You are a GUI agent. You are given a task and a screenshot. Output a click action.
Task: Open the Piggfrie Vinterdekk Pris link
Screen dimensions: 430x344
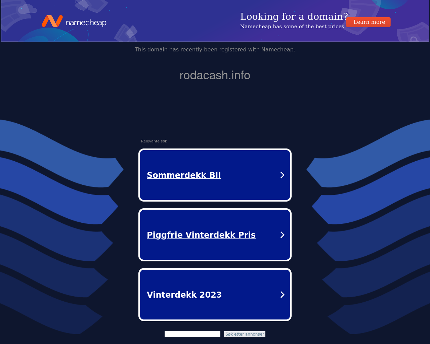201,235
